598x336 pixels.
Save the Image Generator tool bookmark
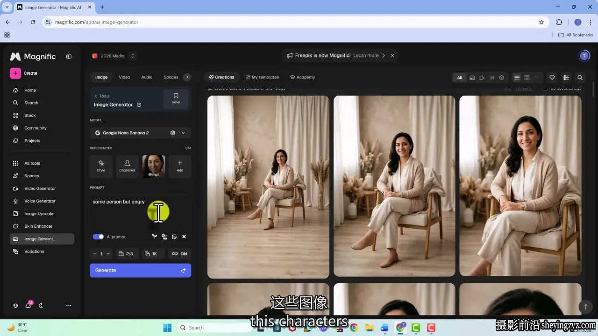pos(176,98)
